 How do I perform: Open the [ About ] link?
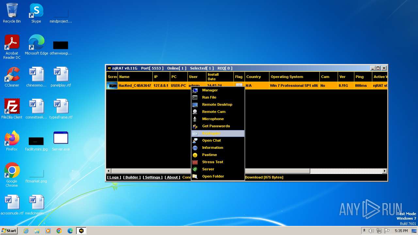172,177
